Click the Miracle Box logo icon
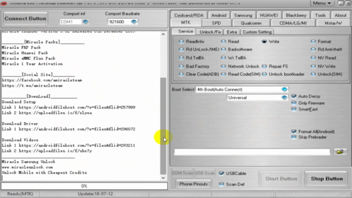352x198 pixels. pos(4,3)
